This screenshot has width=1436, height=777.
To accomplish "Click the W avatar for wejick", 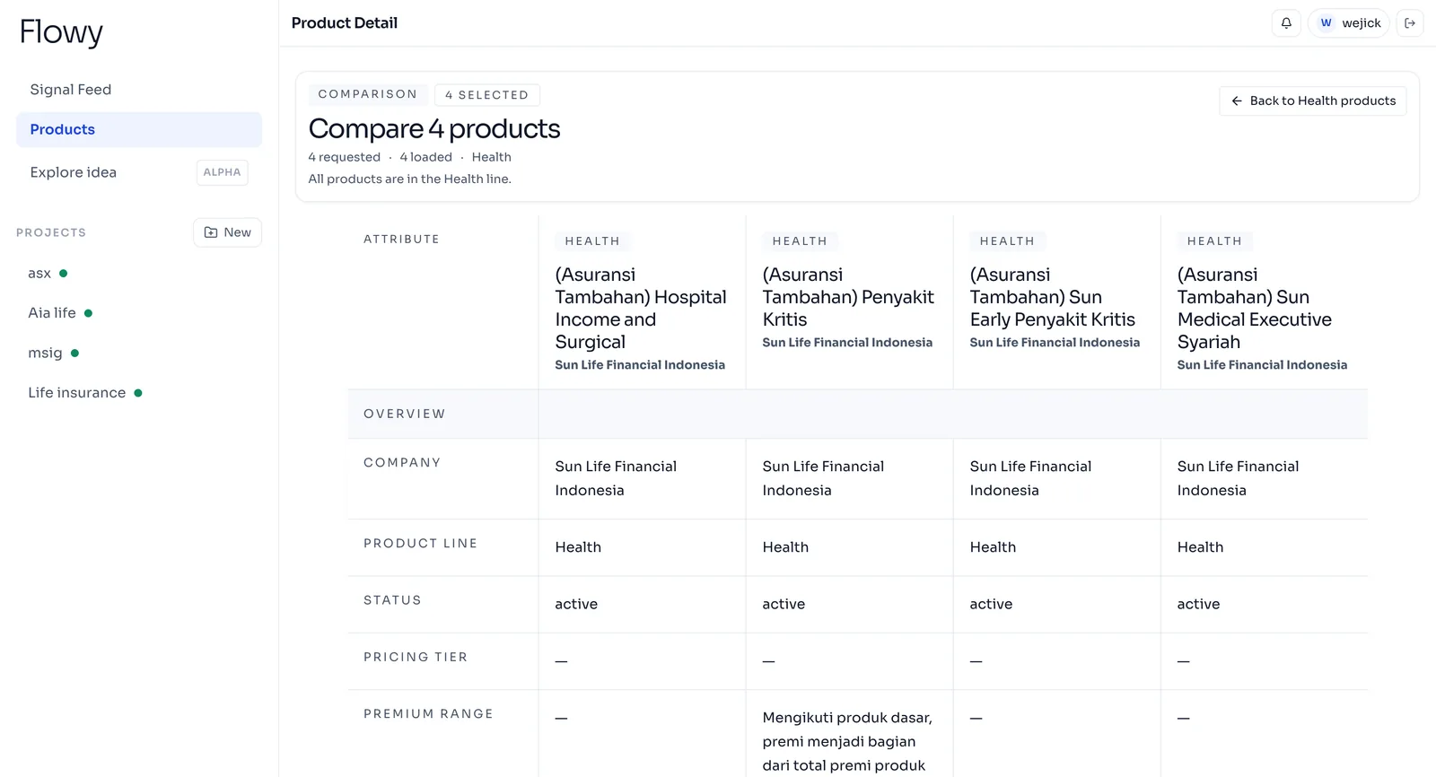I will tap(1326, 23).
